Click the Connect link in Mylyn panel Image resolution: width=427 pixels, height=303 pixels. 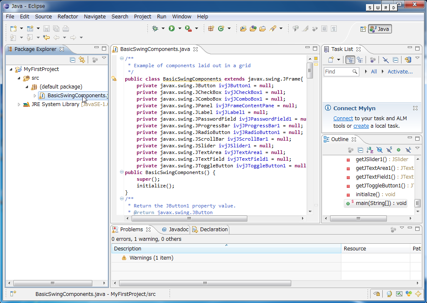(x=343, y=119)
